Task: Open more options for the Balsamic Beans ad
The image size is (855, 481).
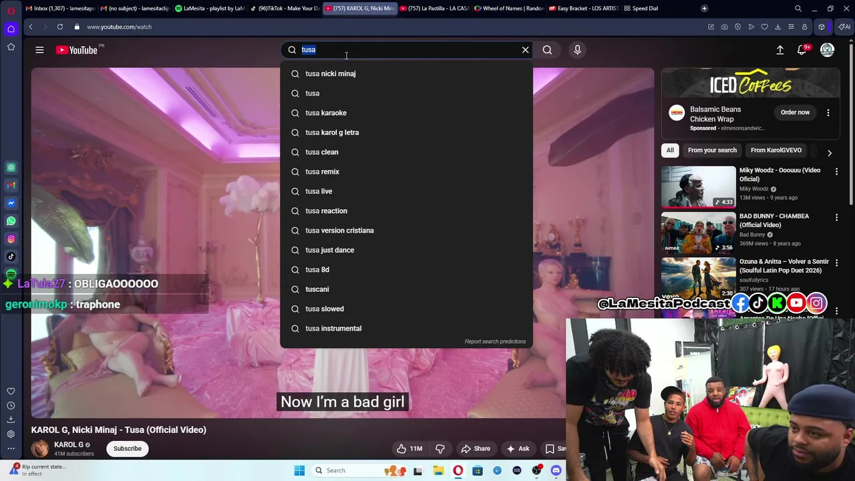Action: pos(828,113)
